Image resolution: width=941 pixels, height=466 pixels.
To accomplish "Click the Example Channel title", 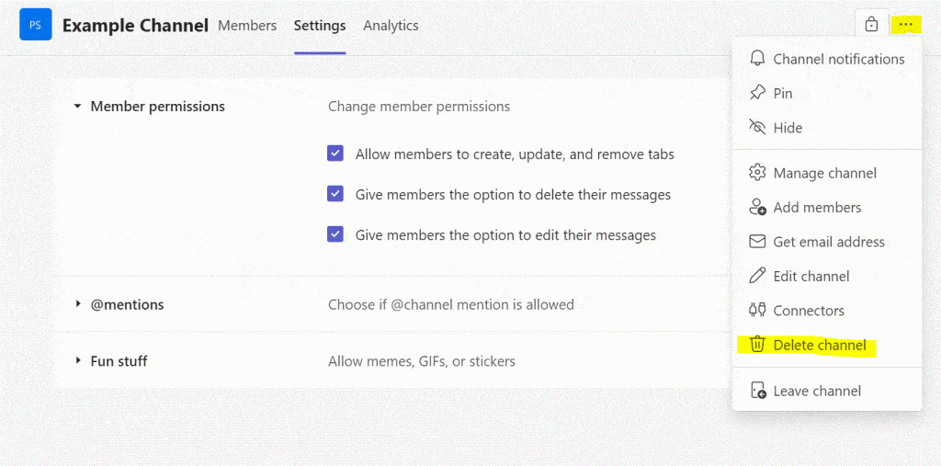I will (x=136, y=26).
